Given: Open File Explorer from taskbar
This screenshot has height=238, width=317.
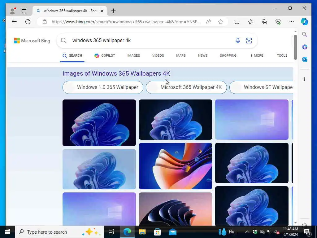Looking at the screenshot, I should click(x=142, y=232).
